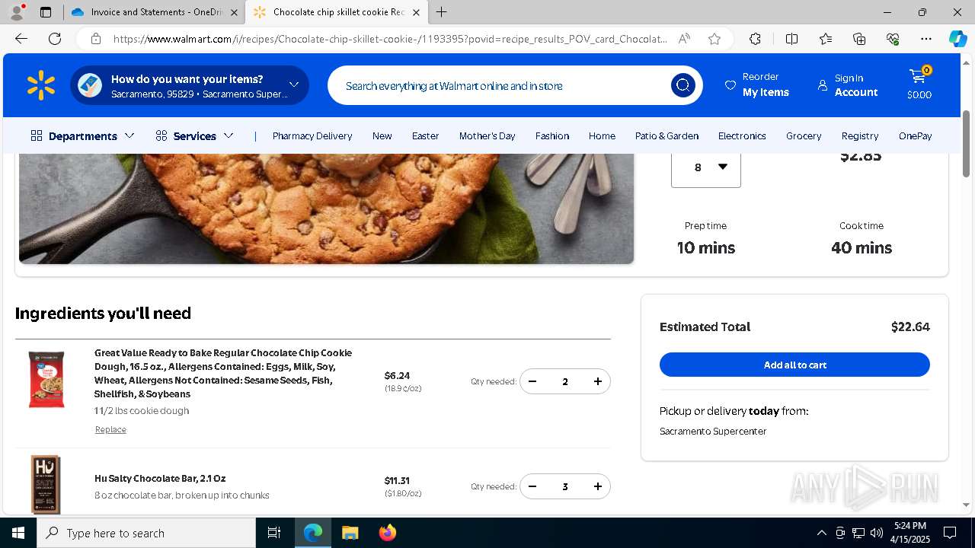Click the Walmart spark logo

point(41,85)
